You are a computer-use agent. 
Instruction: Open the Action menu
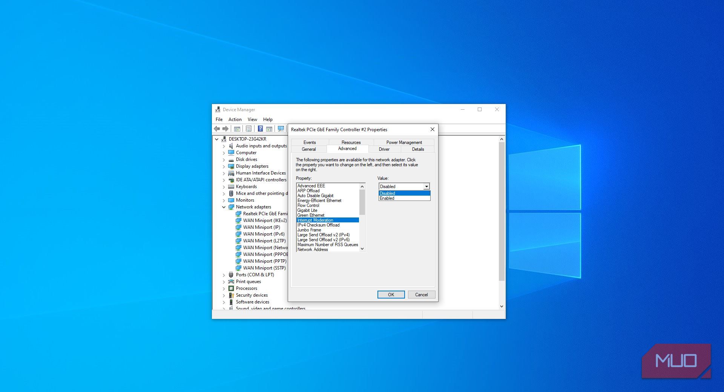coord(235,119)
